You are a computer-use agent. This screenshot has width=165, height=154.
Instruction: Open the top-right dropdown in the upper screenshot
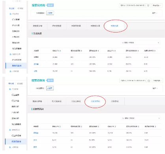[x=157, y=6]
